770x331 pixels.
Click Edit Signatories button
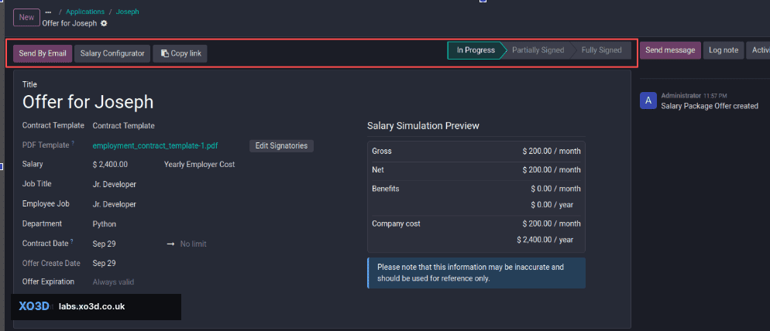(281, 145)
